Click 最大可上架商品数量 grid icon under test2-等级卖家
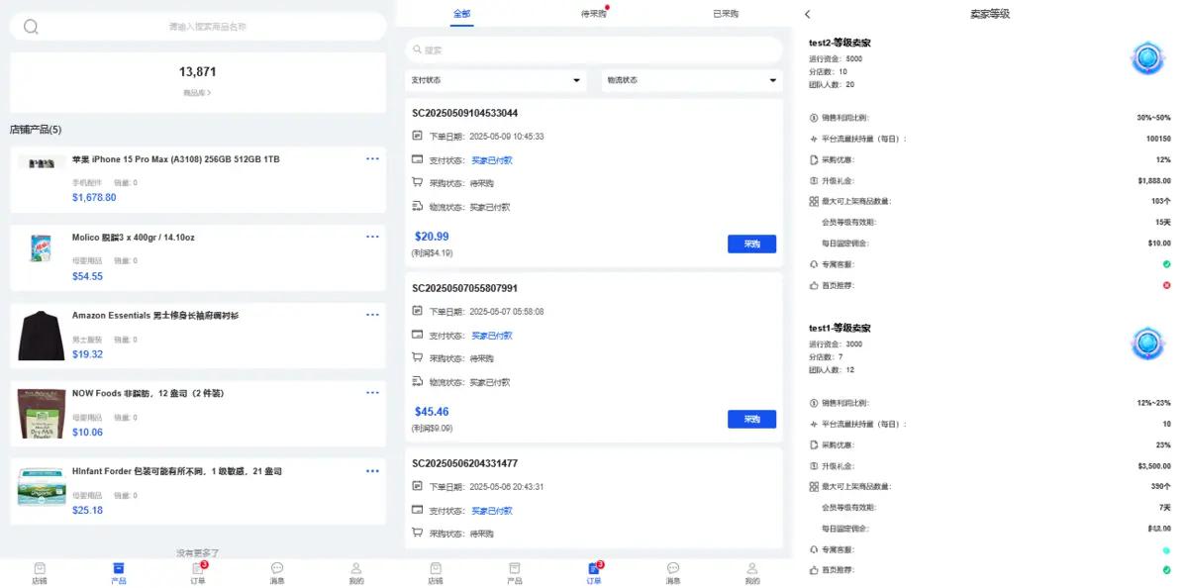The height and width of the screenshot is (588, 1188). (814, 201)
